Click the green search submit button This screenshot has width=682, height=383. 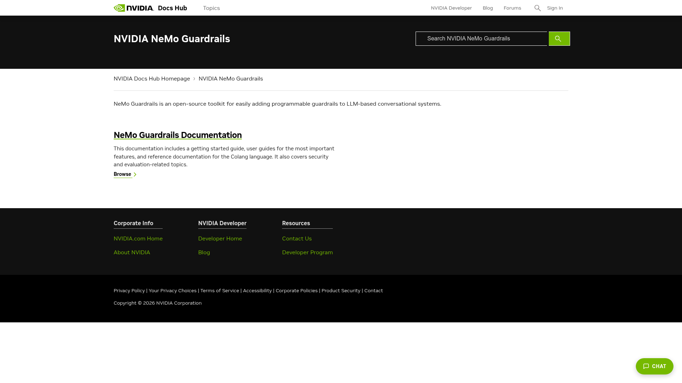point(559,39)
